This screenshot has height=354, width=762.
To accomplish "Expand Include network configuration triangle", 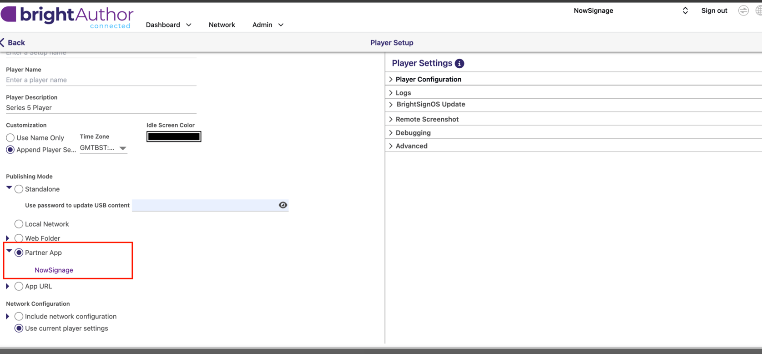I will [8, 316].
